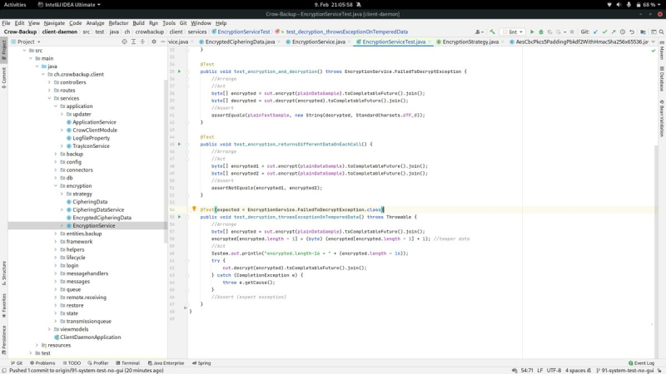Click the Build project hammer icon
Image resolution: width=666 pixels, height=374 pixels.
pyautogui.click(x=490, y=32)
